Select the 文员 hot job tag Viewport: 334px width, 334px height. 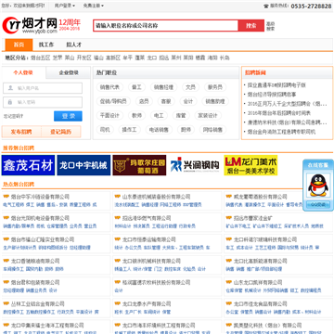point(190,87)
